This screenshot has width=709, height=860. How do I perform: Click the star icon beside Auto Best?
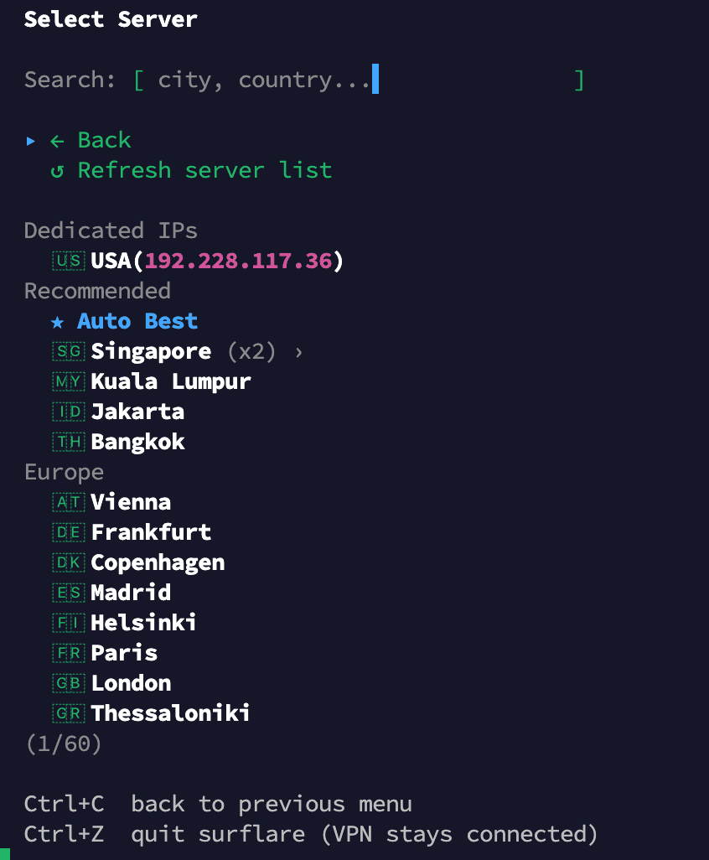tap(57, 322)
